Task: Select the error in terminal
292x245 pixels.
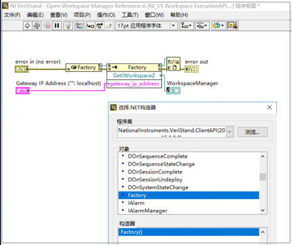Action: (21, 69)
